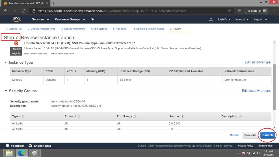Open the Privacy Policy link
Viewport: 279px width, 157px height.
pyautogui.click(x=245, y=146)
